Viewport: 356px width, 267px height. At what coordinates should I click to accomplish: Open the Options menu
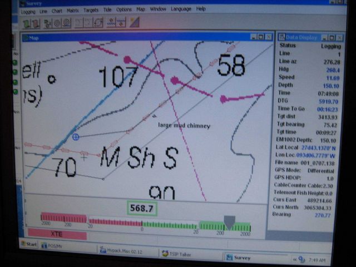pos(123,9)
